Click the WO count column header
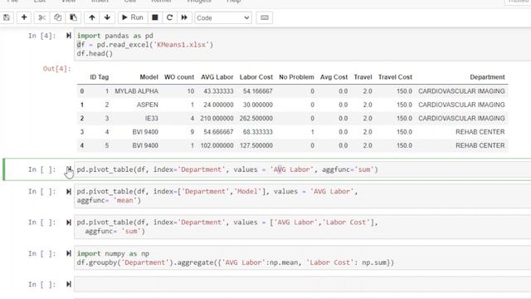 tap(179, 77)
